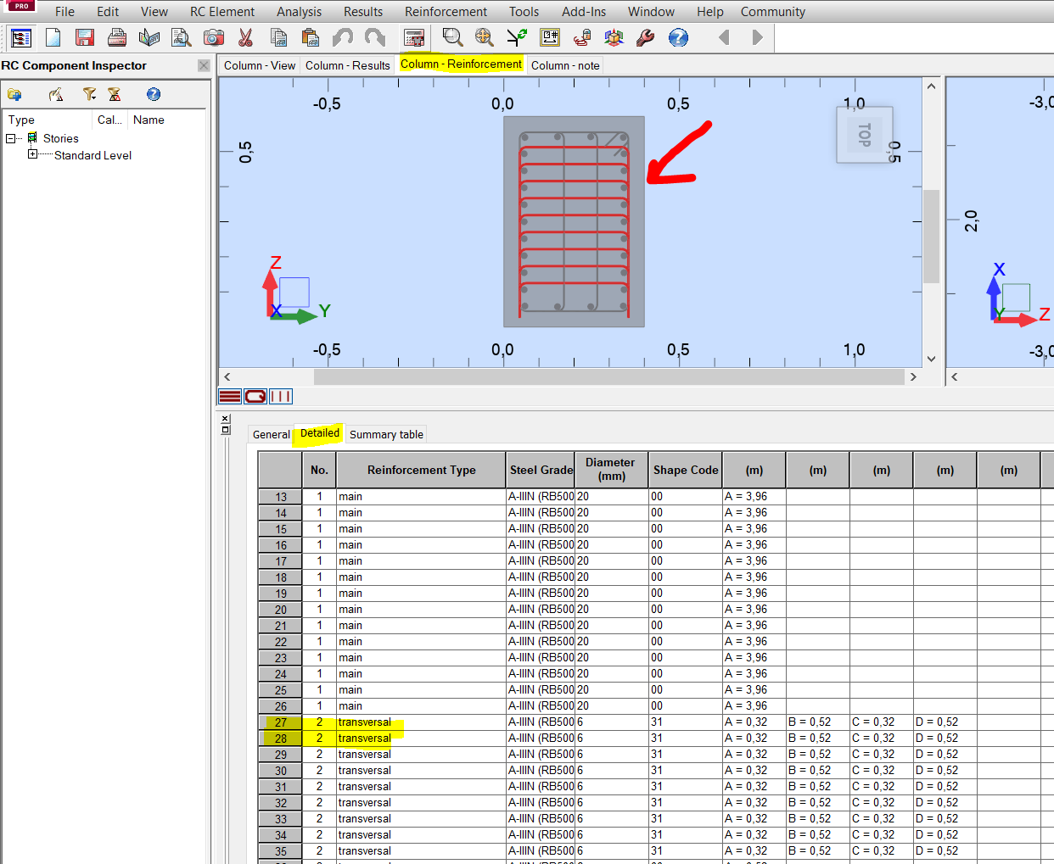
Task: Open the Summary table view
Action: [386, 434]
